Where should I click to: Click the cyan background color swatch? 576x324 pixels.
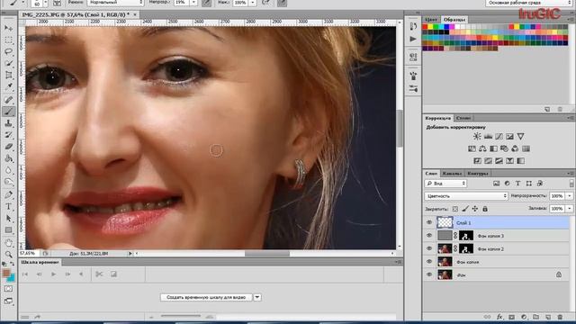[12, 278]
